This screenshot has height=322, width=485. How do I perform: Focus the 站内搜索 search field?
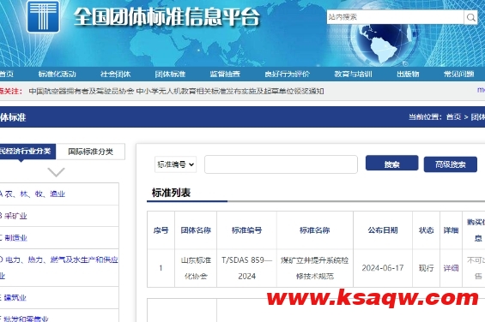396,17
